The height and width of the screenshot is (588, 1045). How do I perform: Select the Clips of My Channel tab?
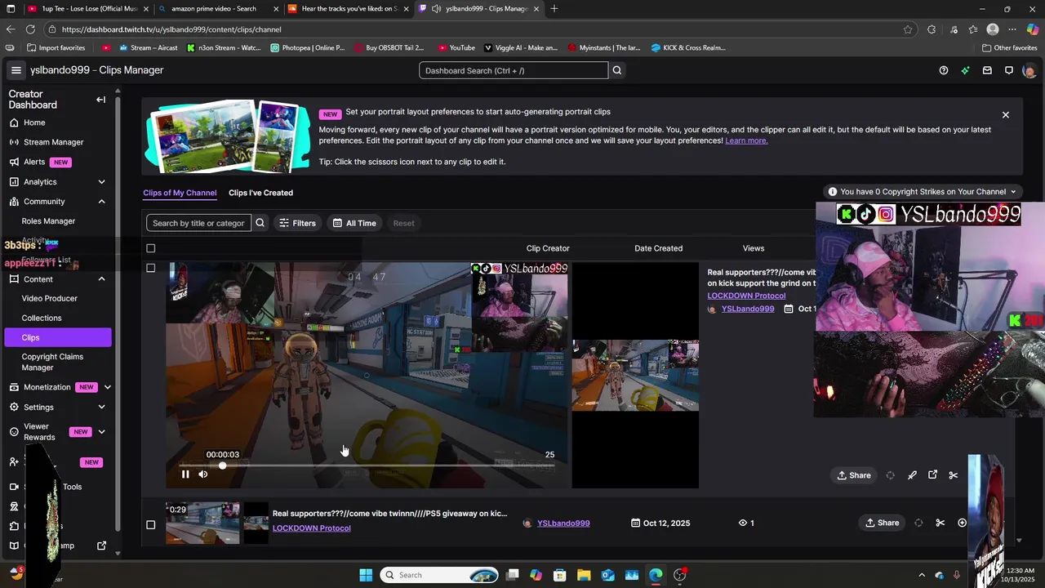click(x=180, y=193)
